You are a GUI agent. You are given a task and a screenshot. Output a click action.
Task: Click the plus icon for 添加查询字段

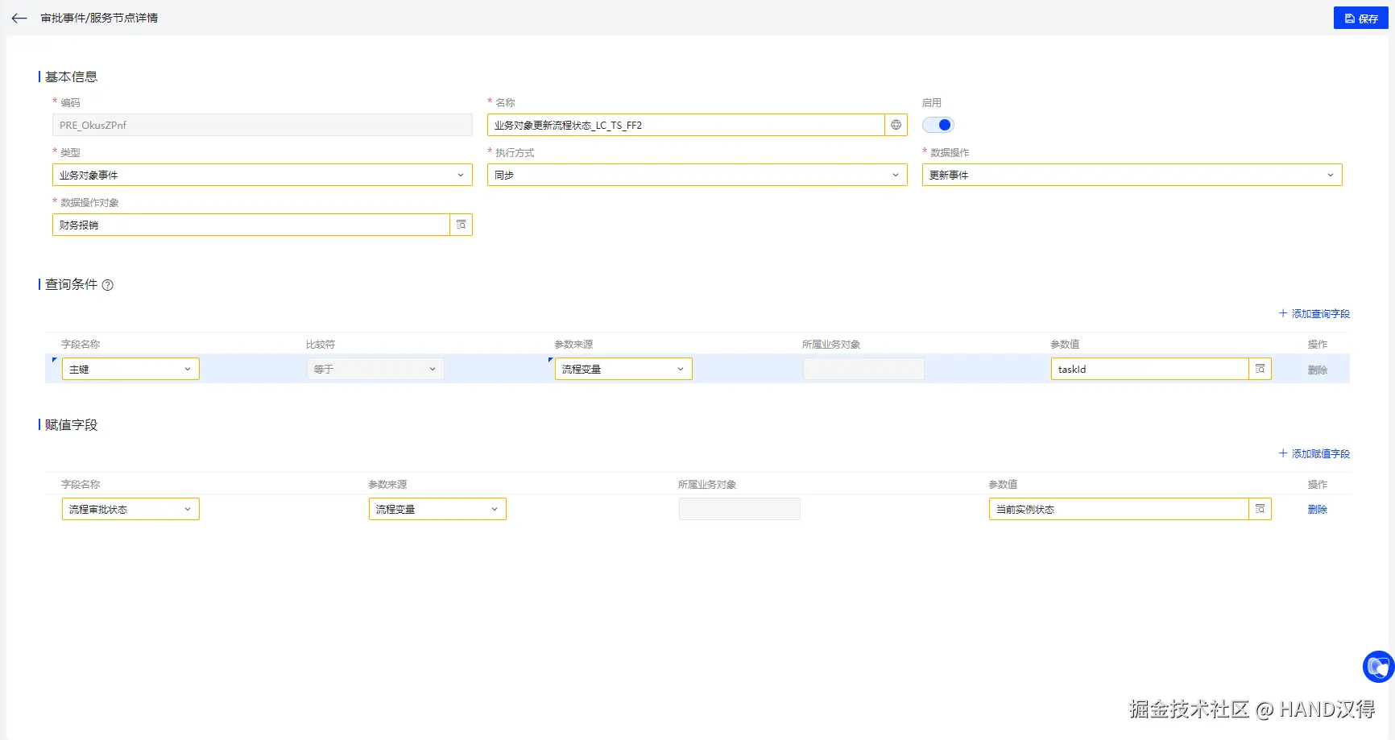(x=1283, y=313)
